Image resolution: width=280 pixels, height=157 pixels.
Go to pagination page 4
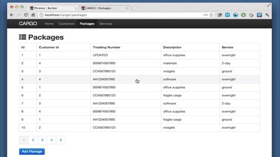pos(52,140)
